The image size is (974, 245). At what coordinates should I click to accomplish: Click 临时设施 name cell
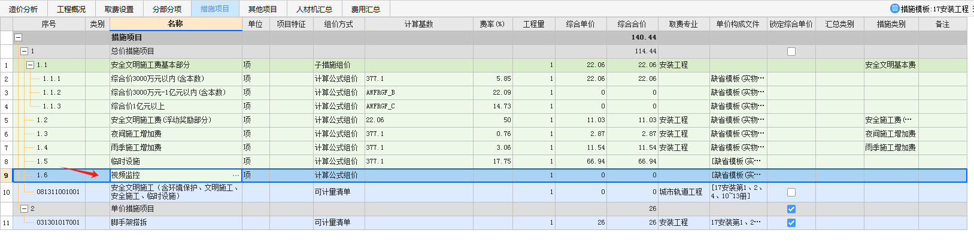tap(176, 161)
